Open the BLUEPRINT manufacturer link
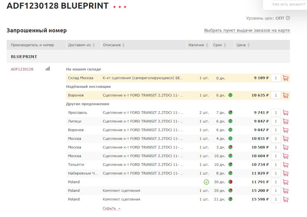The height and width of the screenshot is (217, 307). (x=24, y=57)
